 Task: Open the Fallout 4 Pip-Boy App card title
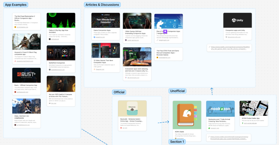point(60,32)
